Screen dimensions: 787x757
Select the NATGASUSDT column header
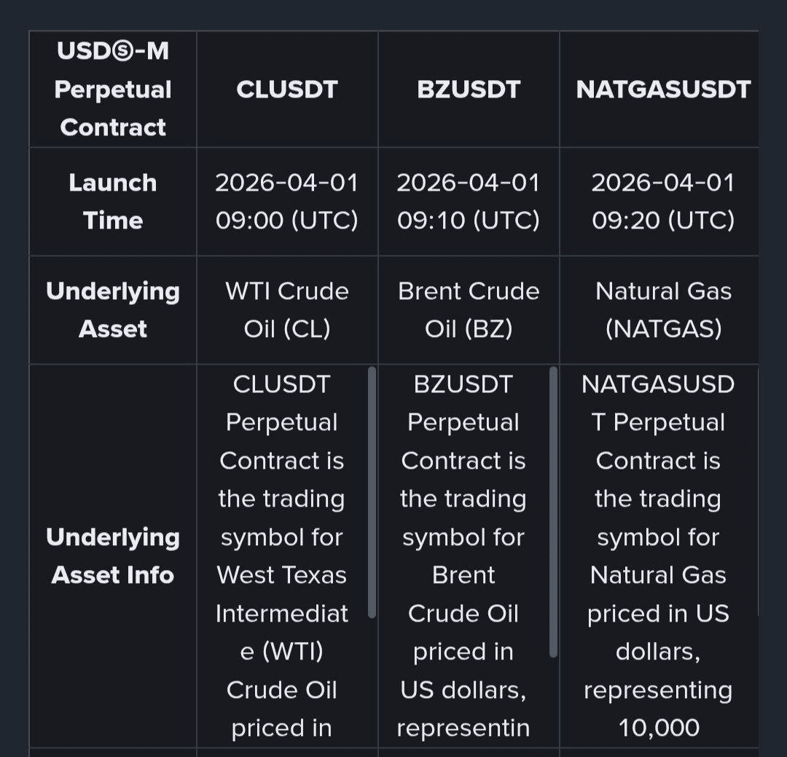[x=663, y=90]
